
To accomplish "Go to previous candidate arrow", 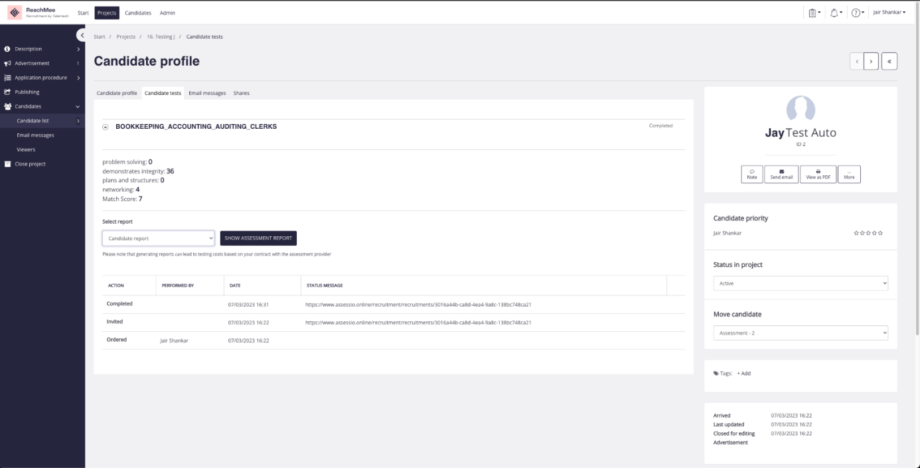I will pyautogui.click(x=857, y=61).
